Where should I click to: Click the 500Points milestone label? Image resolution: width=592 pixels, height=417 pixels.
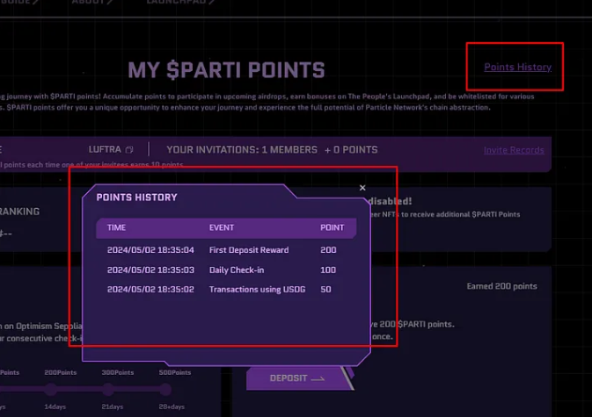[175, 372]
